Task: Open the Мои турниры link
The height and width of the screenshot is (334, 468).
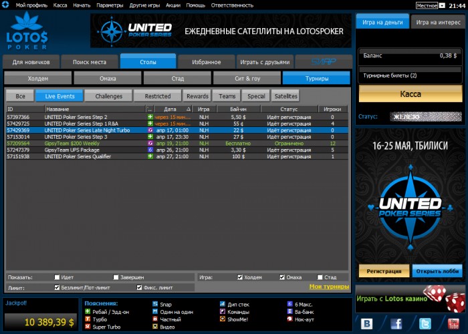Action: click(329, 287)
